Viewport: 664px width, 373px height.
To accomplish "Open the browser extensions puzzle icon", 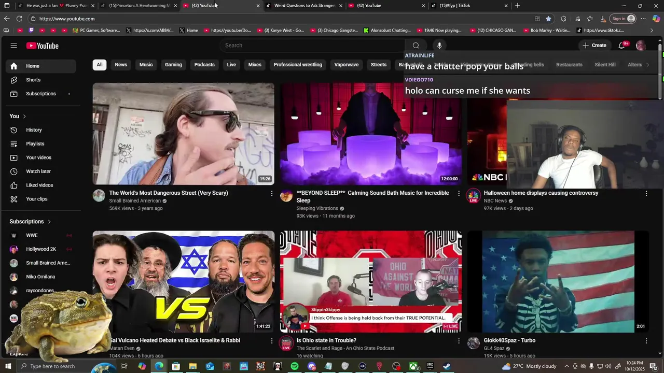I will [563, 19].
